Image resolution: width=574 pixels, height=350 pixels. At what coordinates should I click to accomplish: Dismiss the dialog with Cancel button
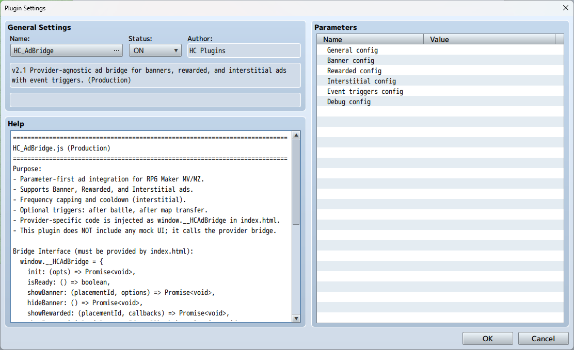click(543, 339)
